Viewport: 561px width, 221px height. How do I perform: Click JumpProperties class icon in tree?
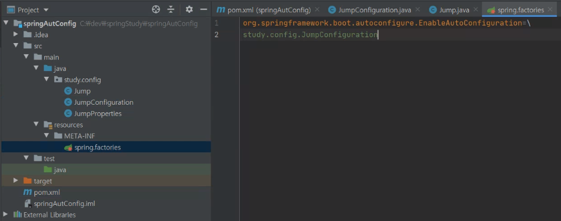tap(68, 113)
